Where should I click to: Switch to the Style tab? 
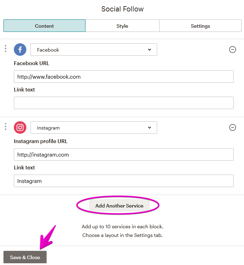click(122, 26)
